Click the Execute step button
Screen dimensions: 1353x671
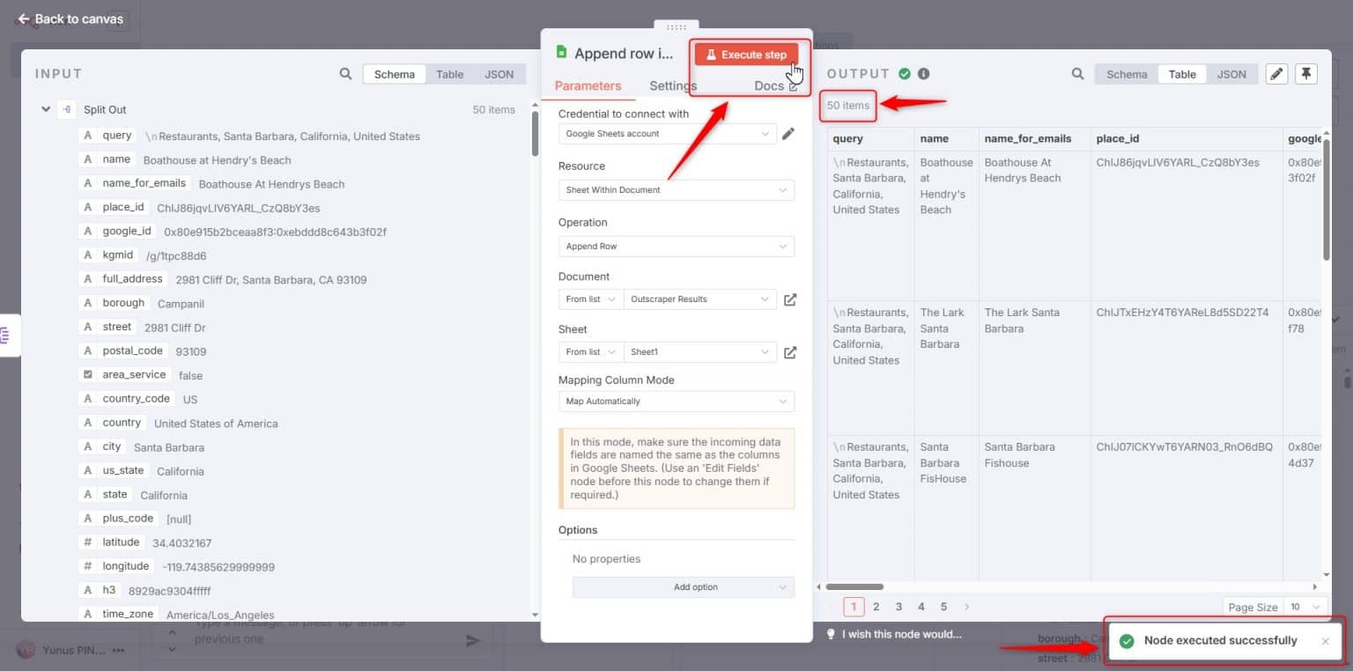(x=745, y=54)
